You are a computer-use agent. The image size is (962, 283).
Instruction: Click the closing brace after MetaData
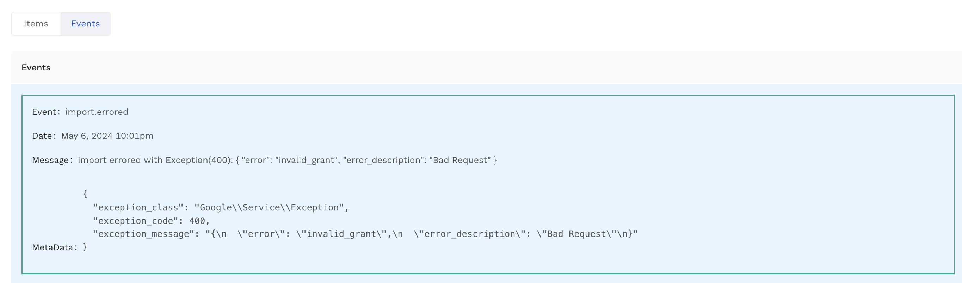[x=85, y=247]
